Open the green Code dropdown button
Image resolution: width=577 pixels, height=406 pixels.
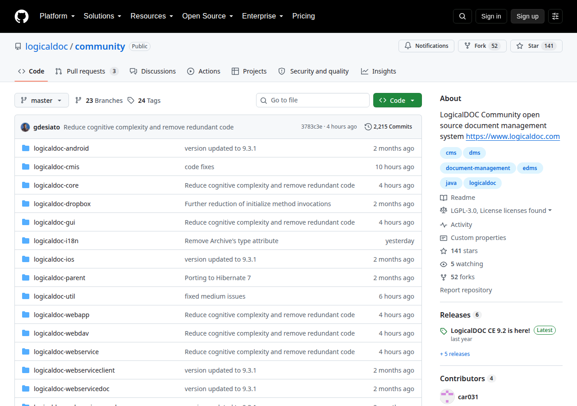pos(398,100)
